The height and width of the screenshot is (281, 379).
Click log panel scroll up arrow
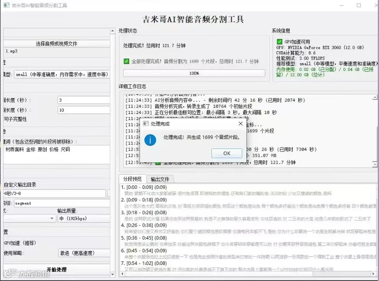(375, 97)
